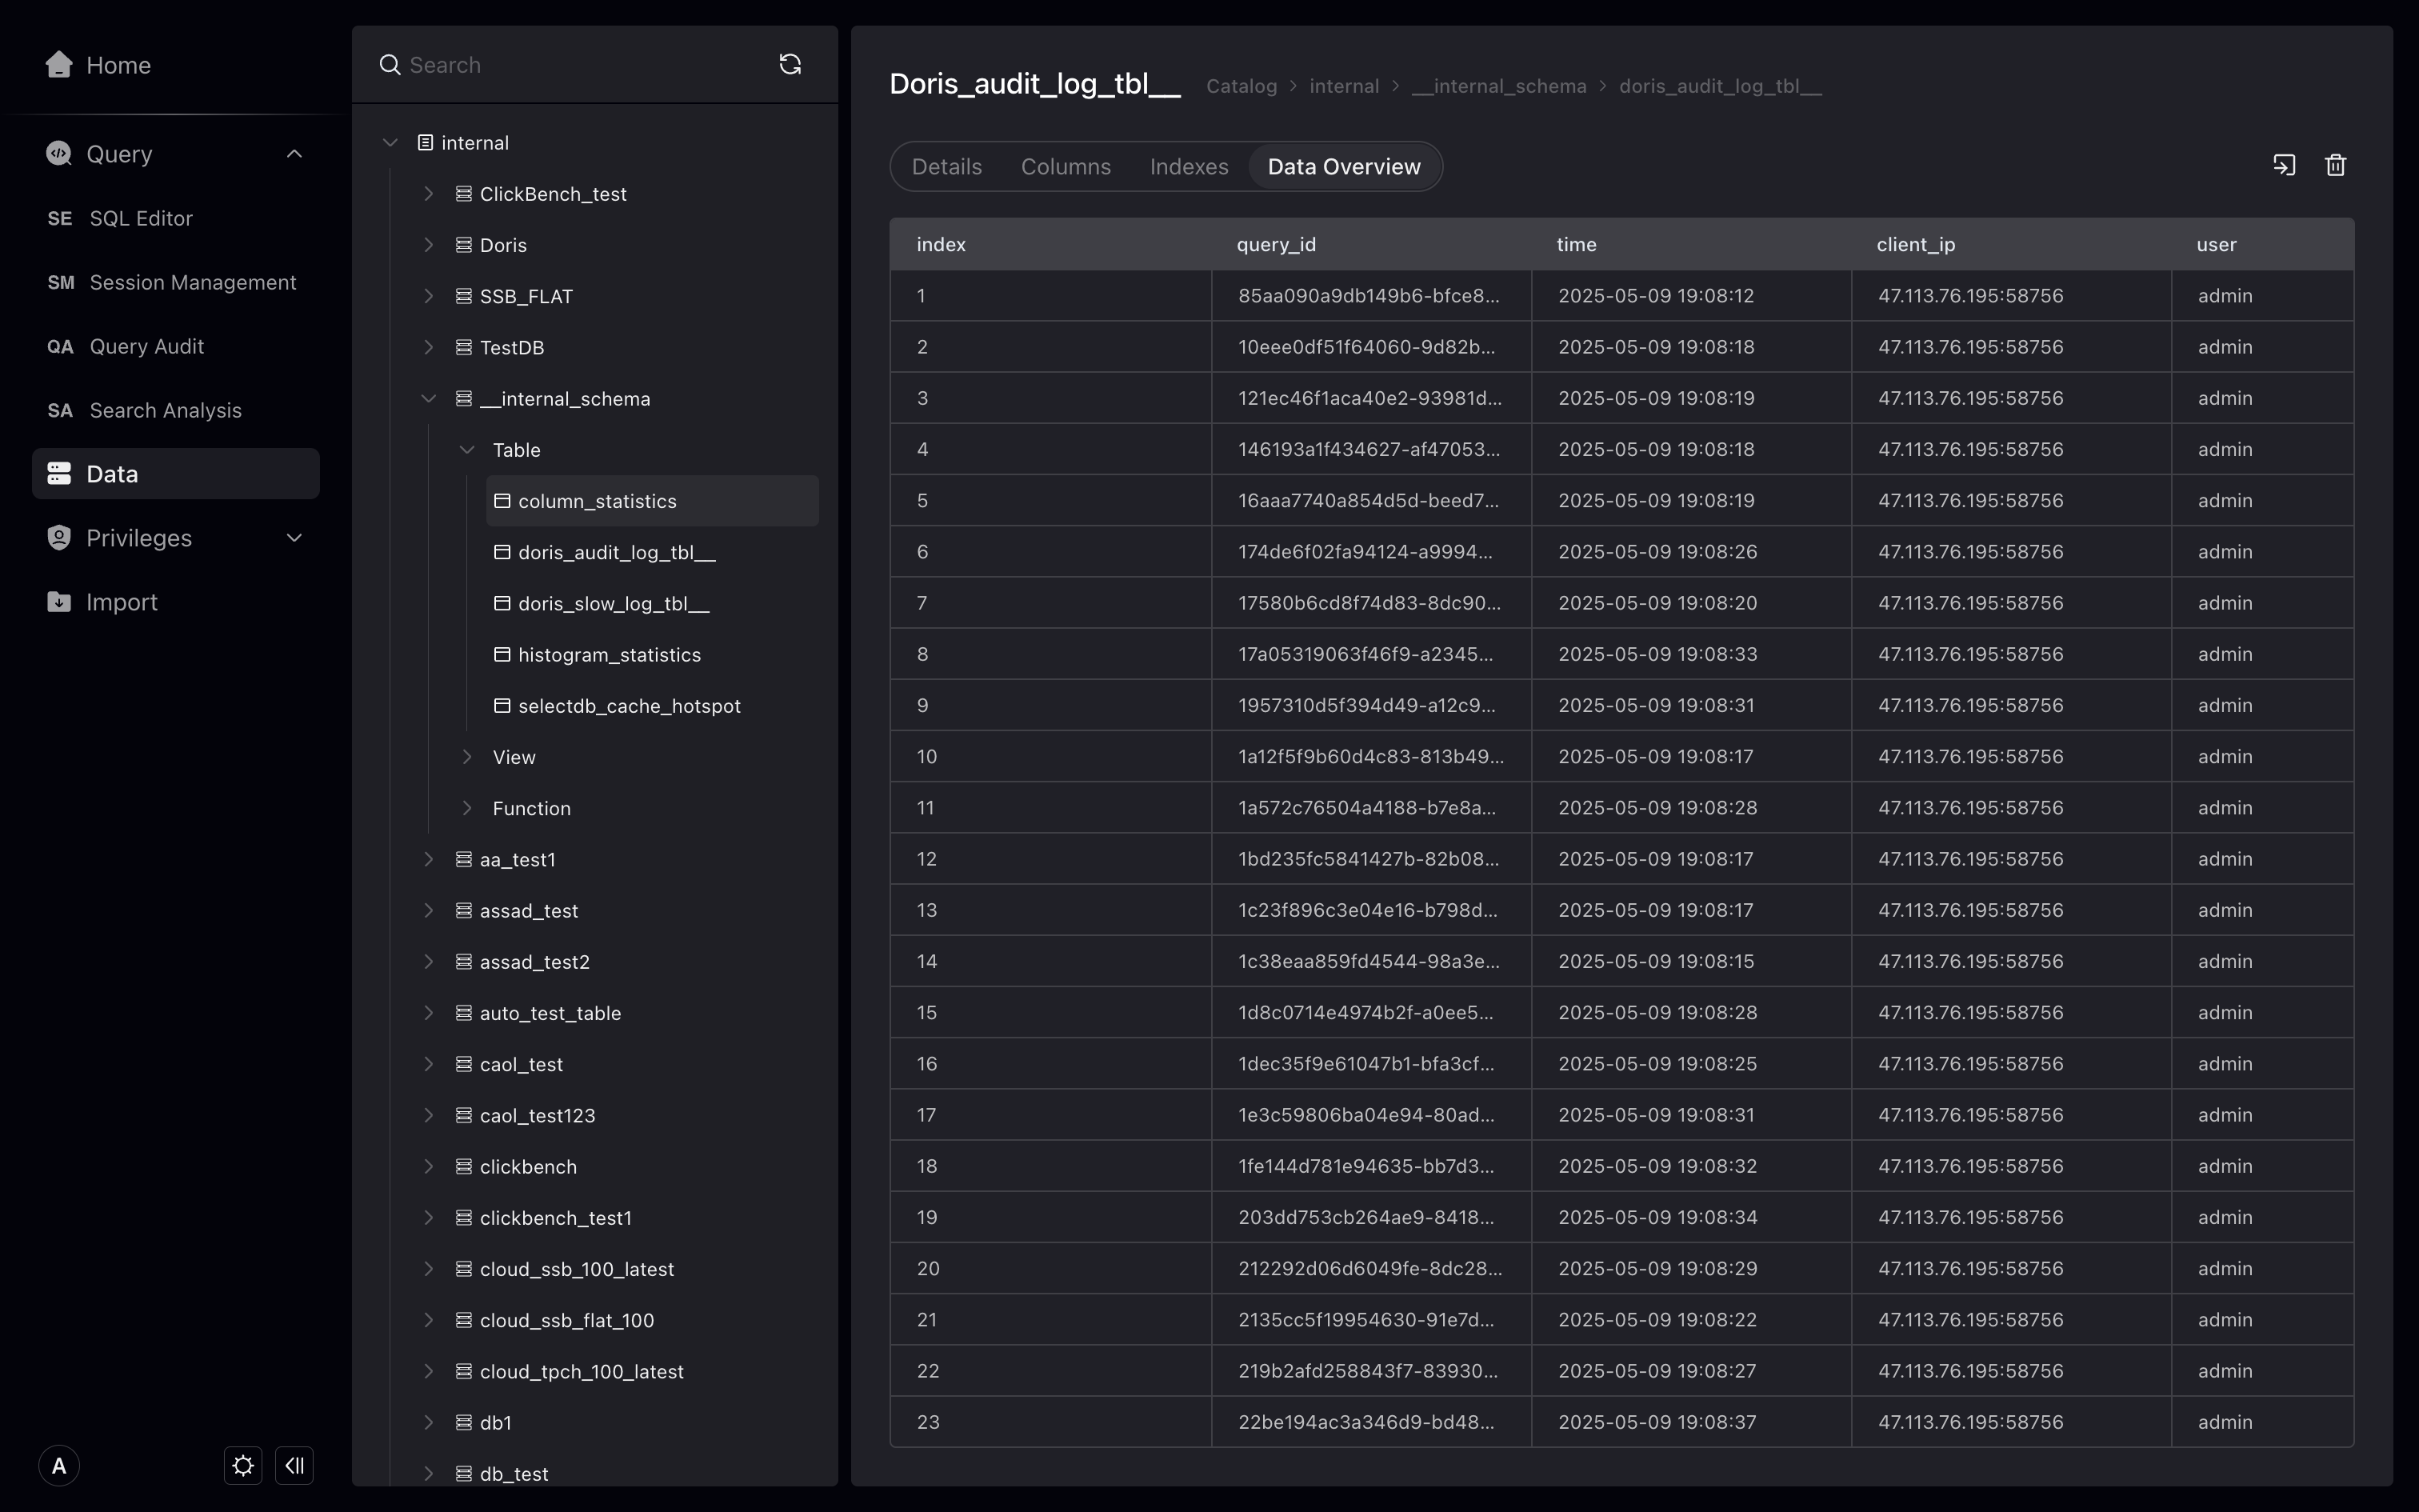Expand the Function folder chevron

pyautogui.click(x=467, y=808)
